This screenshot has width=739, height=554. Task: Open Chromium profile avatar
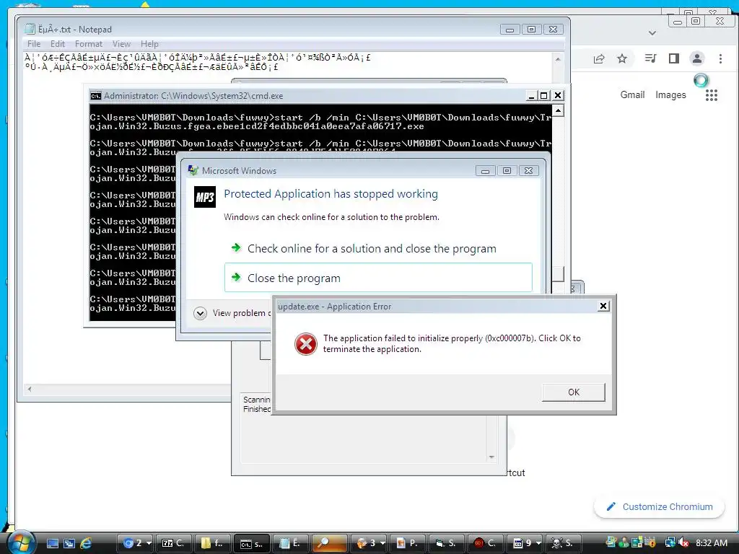coord(697,58)
